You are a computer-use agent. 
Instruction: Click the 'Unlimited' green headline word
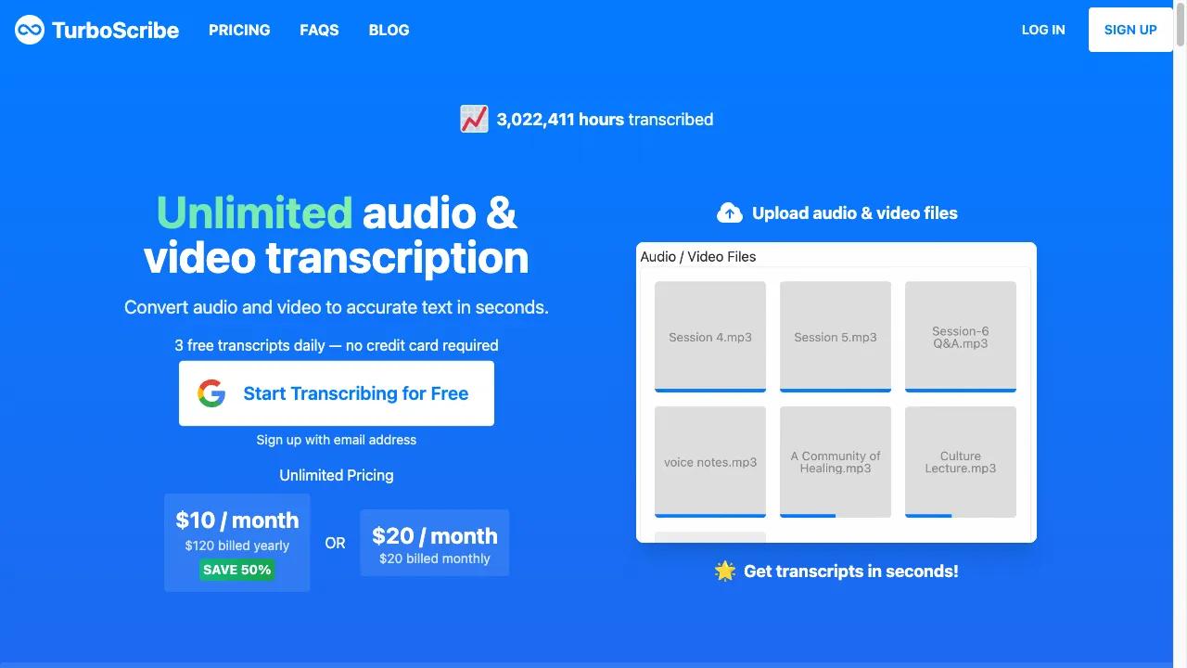[254, 212]
